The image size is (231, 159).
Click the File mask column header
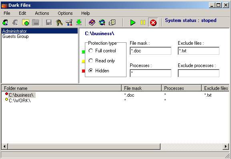tap(142, 88)
